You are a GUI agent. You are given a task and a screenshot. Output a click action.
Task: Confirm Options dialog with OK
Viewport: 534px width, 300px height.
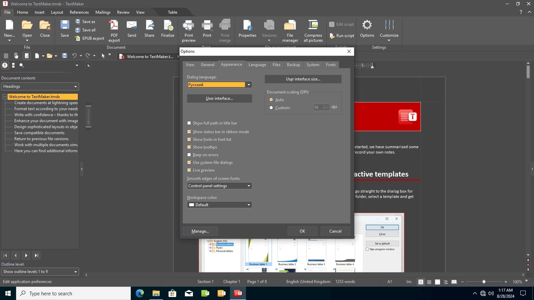302,231
